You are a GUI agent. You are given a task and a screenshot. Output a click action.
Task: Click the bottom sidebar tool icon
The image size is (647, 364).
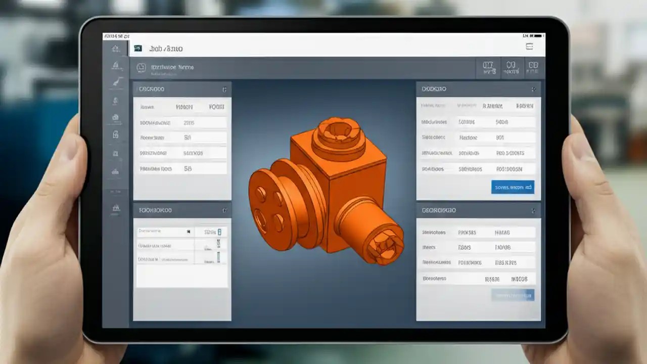coord(116,208)
